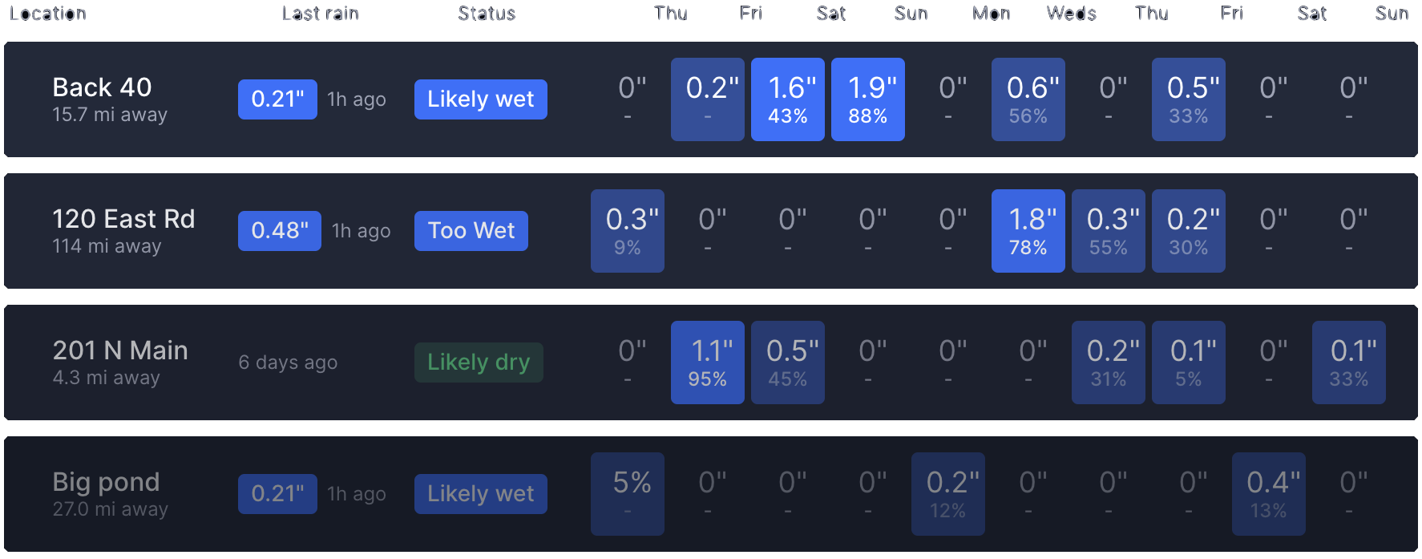Click the 0.48" last rain badge

(x=279, y=231)
